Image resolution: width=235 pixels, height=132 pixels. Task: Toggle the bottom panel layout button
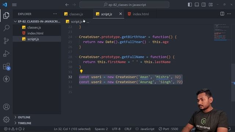click(x=197, y=5)
